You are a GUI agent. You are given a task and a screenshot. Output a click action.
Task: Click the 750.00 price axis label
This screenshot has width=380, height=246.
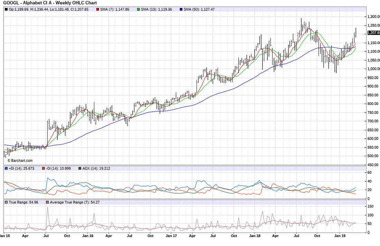[x=373, y=112]
